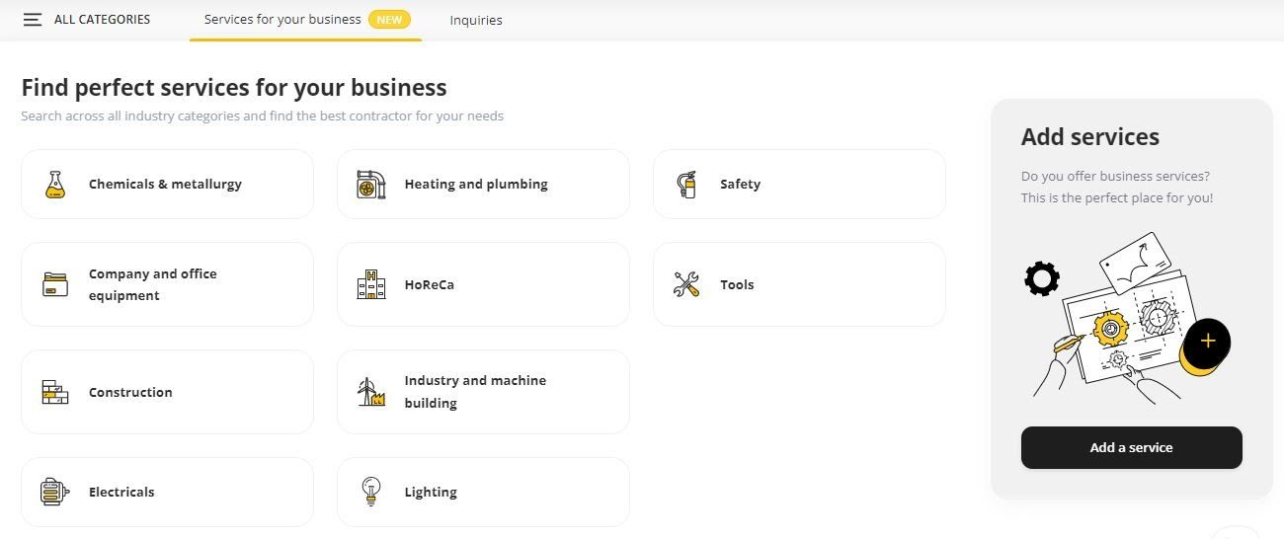Screen dimensions: 1284x539
Task: Open the Heating and plumbing category
Action: 483,184
